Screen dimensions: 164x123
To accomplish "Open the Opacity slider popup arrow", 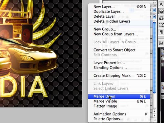I will (x=154, y=10).
